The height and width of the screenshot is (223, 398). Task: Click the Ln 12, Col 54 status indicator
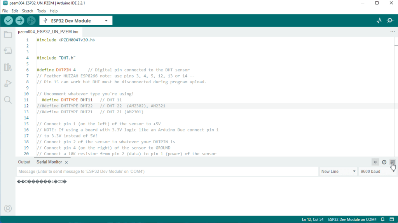click(312, 219)
